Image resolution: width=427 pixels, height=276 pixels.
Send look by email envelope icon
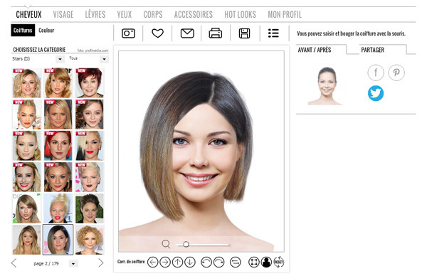click(x=187, y=33)
